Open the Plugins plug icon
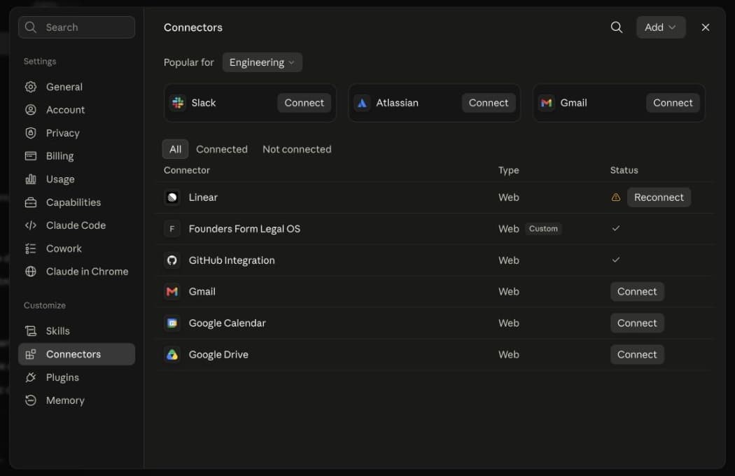The width and height of the screenshot is (735, 476). click(x=31, y=377)
